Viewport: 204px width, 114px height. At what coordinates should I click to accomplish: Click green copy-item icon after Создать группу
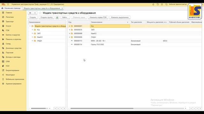(x=57, y=17)
